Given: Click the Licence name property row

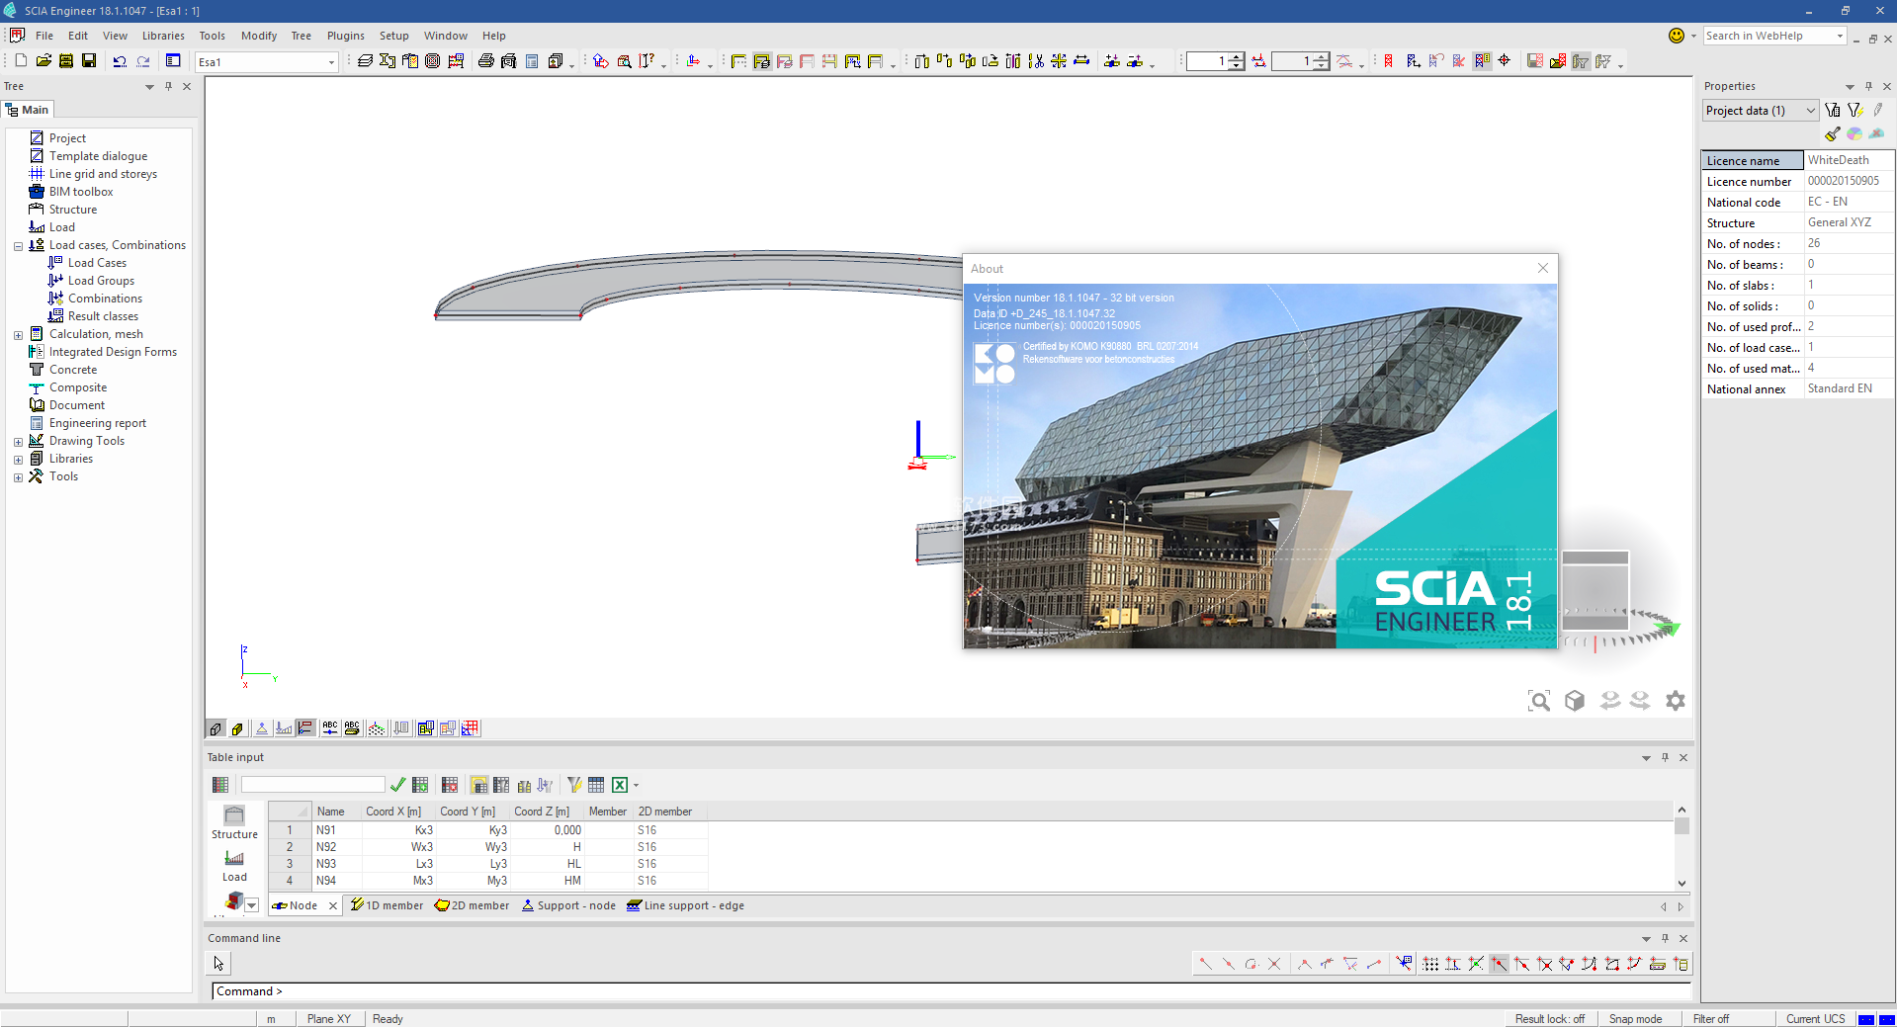Looking at the screenshot, I should click(1797, 160).
